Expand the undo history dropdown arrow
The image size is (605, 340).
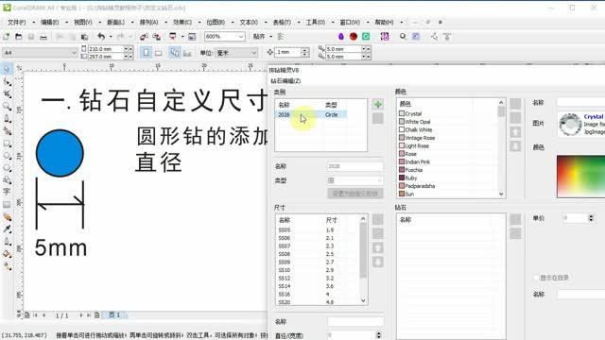(111, 37)
